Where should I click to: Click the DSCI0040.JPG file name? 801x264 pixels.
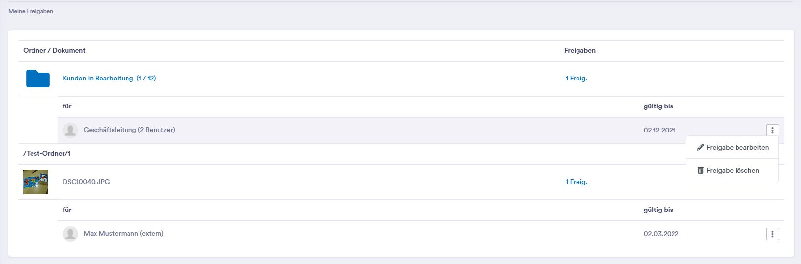pyautogui.click(x=86, y=182)
